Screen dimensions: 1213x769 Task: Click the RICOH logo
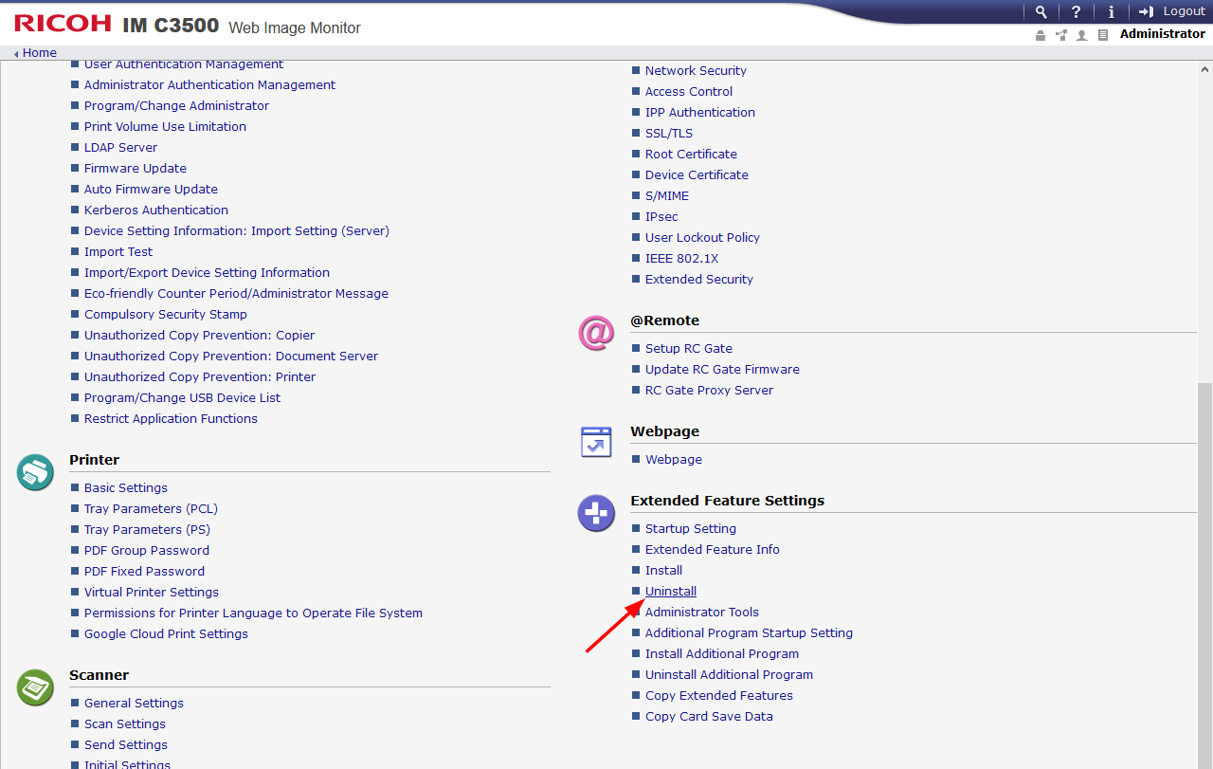click(63, 24)
